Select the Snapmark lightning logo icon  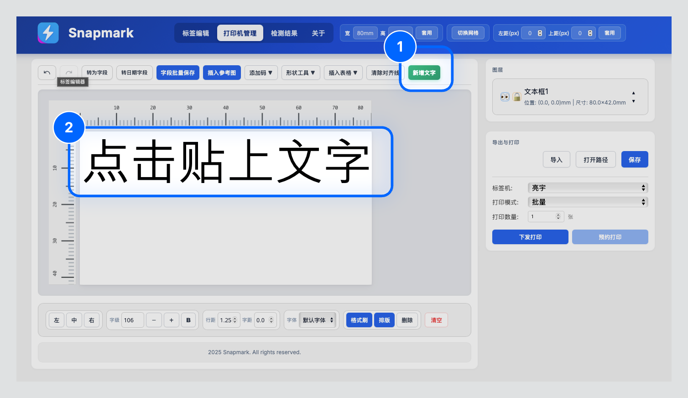[48, 33]
